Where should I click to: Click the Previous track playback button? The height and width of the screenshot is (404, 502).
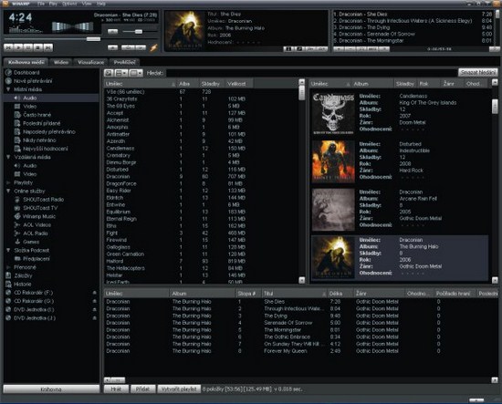8,47
